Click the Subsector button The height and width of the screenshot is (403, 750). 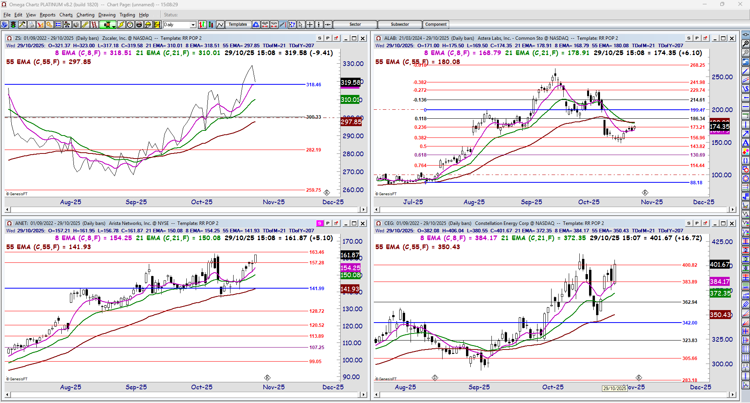[x=400, y=25]
